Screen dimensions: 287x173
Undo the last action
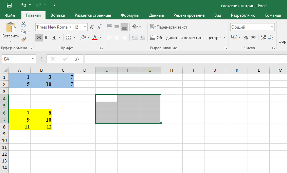(24, 5)
